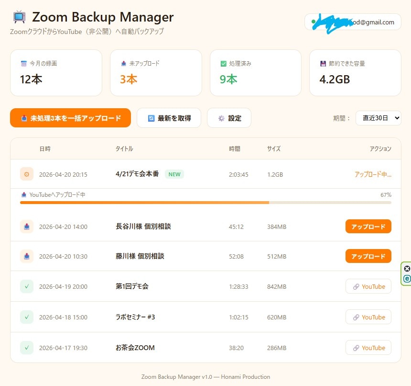411x386 pixels.
Task: Upload the 藤川様 個別相談 recording
Action: point(368,256)
